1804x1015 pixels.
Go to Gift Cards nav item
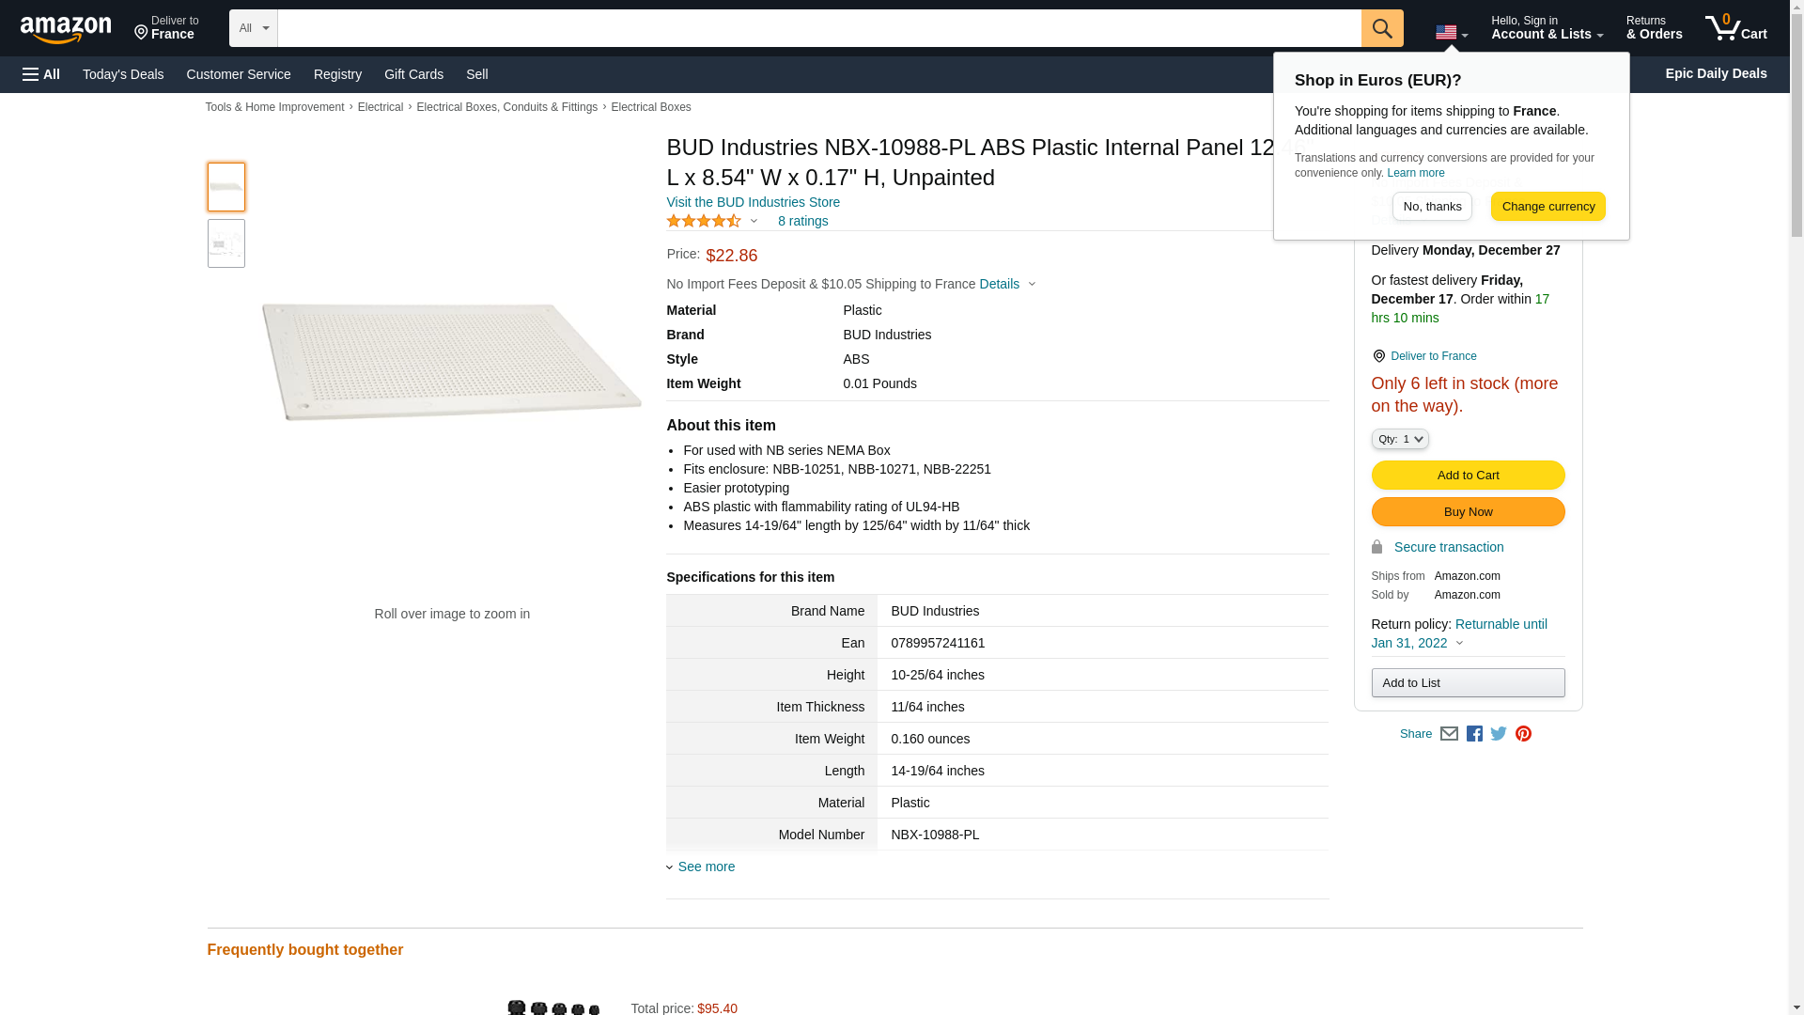tap(413, 74)
